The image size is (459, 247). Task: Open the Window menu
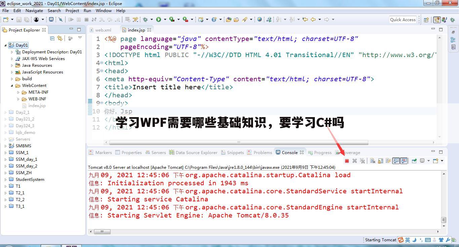tap(103, 10)
